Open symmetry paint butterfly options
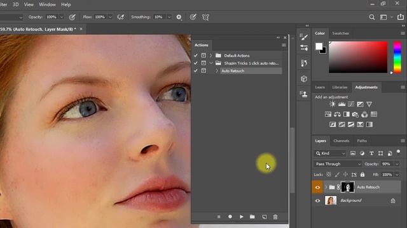This screenshot has width=407, height=228. click(x=205, y=17)
